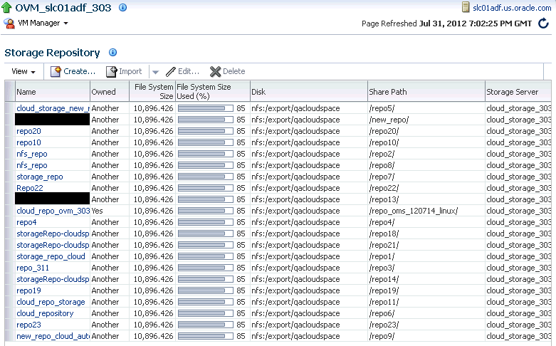Click usage progress bar in repo23 row
The height and width of the screenshot is (346, 556).
click(x=206, y=325)
